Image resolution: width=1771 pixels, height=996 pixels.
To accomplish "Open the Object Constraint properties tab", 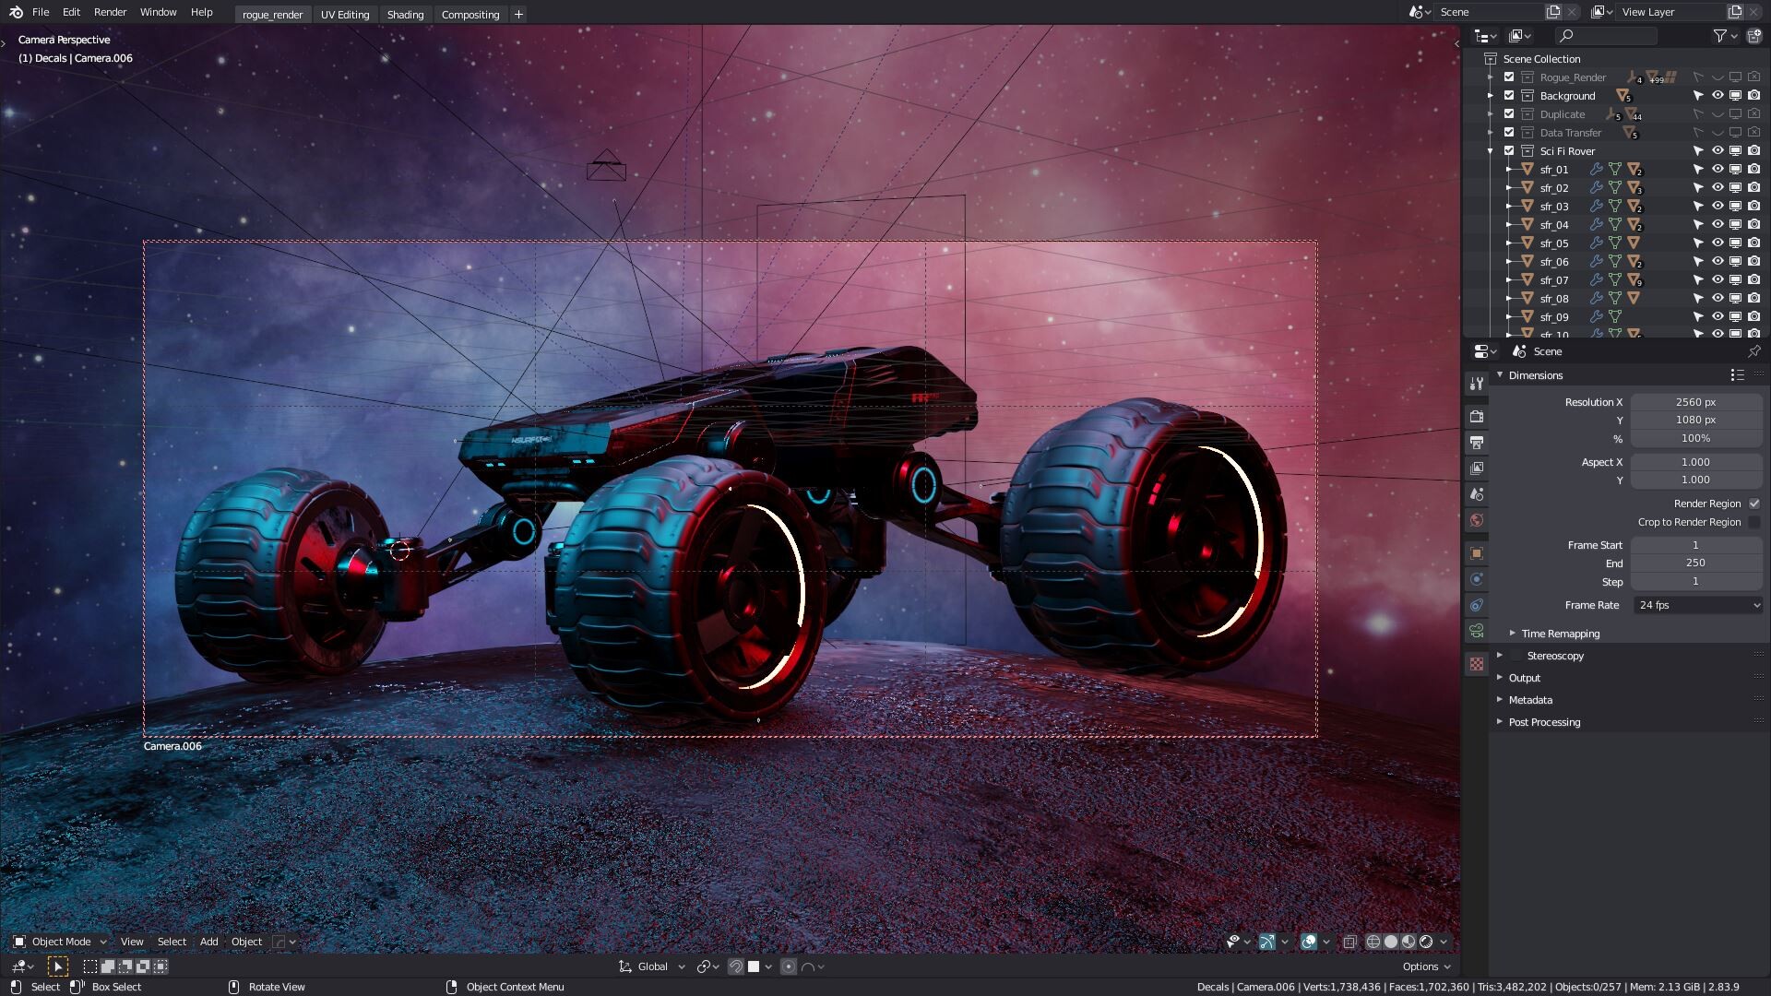I will [x=1477, y=605].
